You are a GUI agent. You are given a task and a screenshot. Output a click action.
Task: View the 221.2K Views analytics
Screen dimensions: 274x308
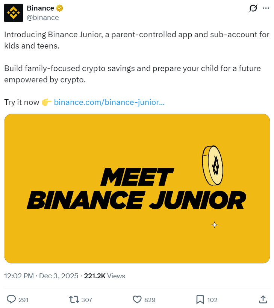pos(104,276)
